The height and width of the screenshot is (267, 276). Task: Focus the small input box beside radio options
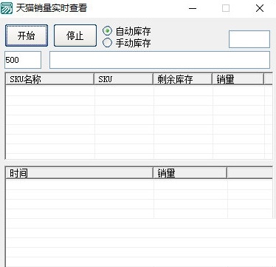249,39
